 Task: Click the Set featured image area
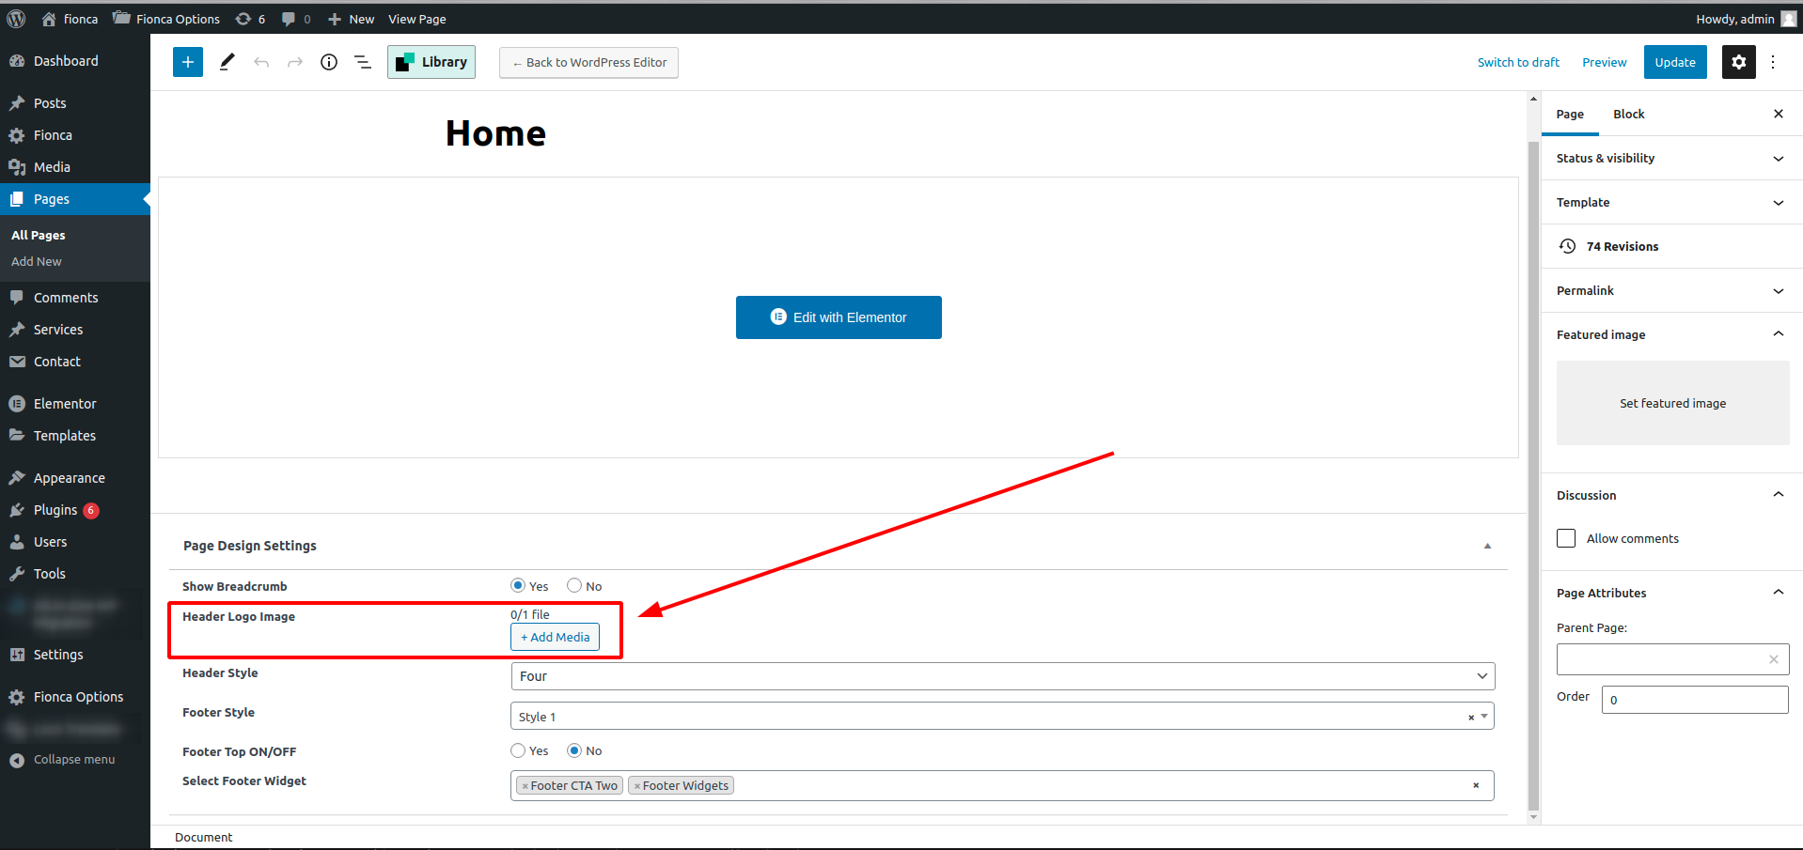pos(1672,403)
